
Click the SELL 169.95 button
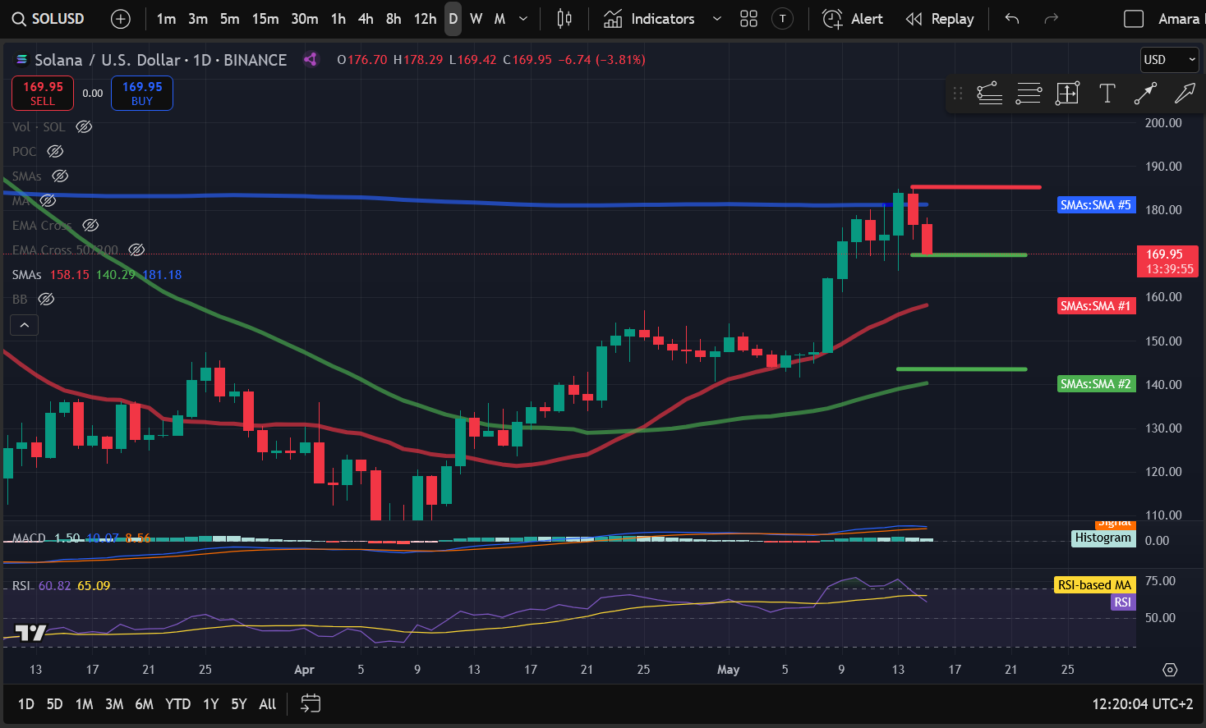click(x=43, y=93)
